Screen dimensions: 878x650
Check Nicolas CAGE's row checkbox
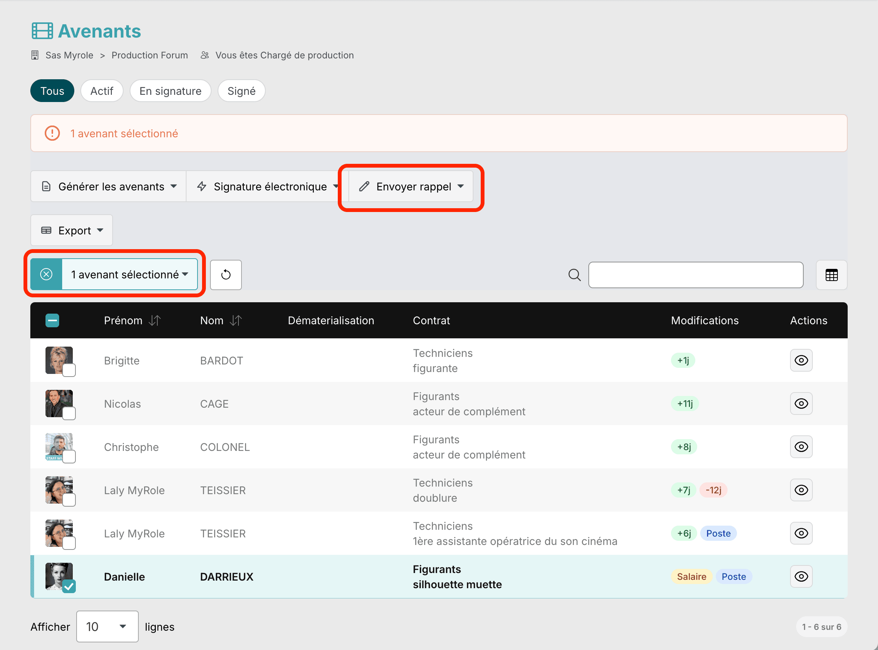(69, 413)
